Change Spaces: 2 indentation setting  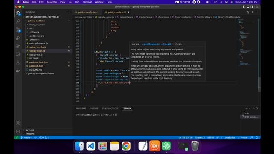coord(200,138)
